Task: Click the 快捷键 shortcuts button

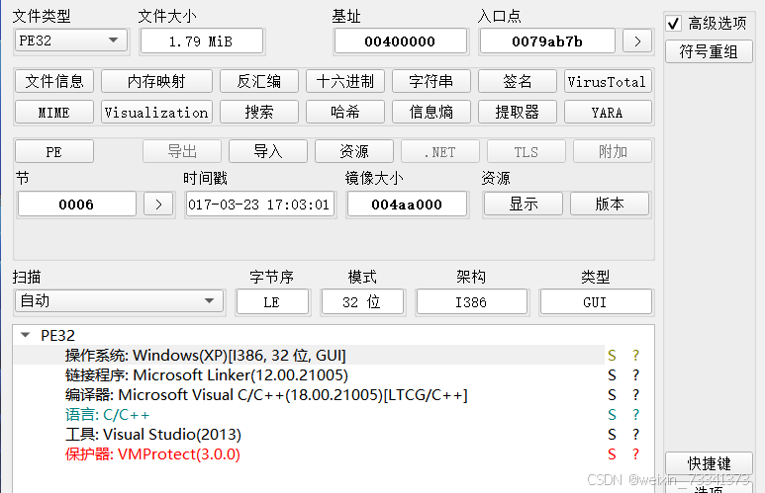Action: pyautogui.click(x=709, y=462)
